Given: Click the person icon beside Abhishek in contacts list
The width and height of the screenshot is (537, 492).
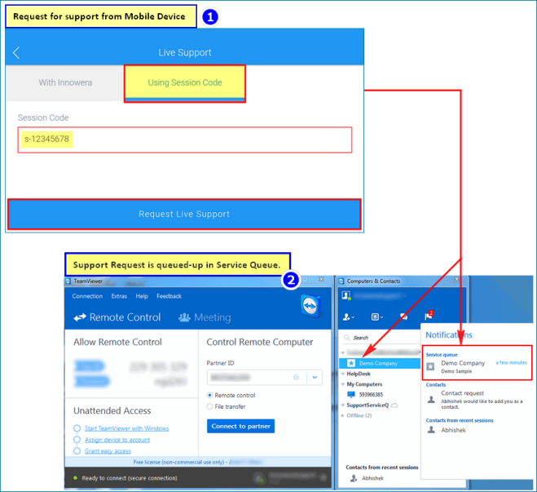Looking at the screenshot, I should [354, 478].
